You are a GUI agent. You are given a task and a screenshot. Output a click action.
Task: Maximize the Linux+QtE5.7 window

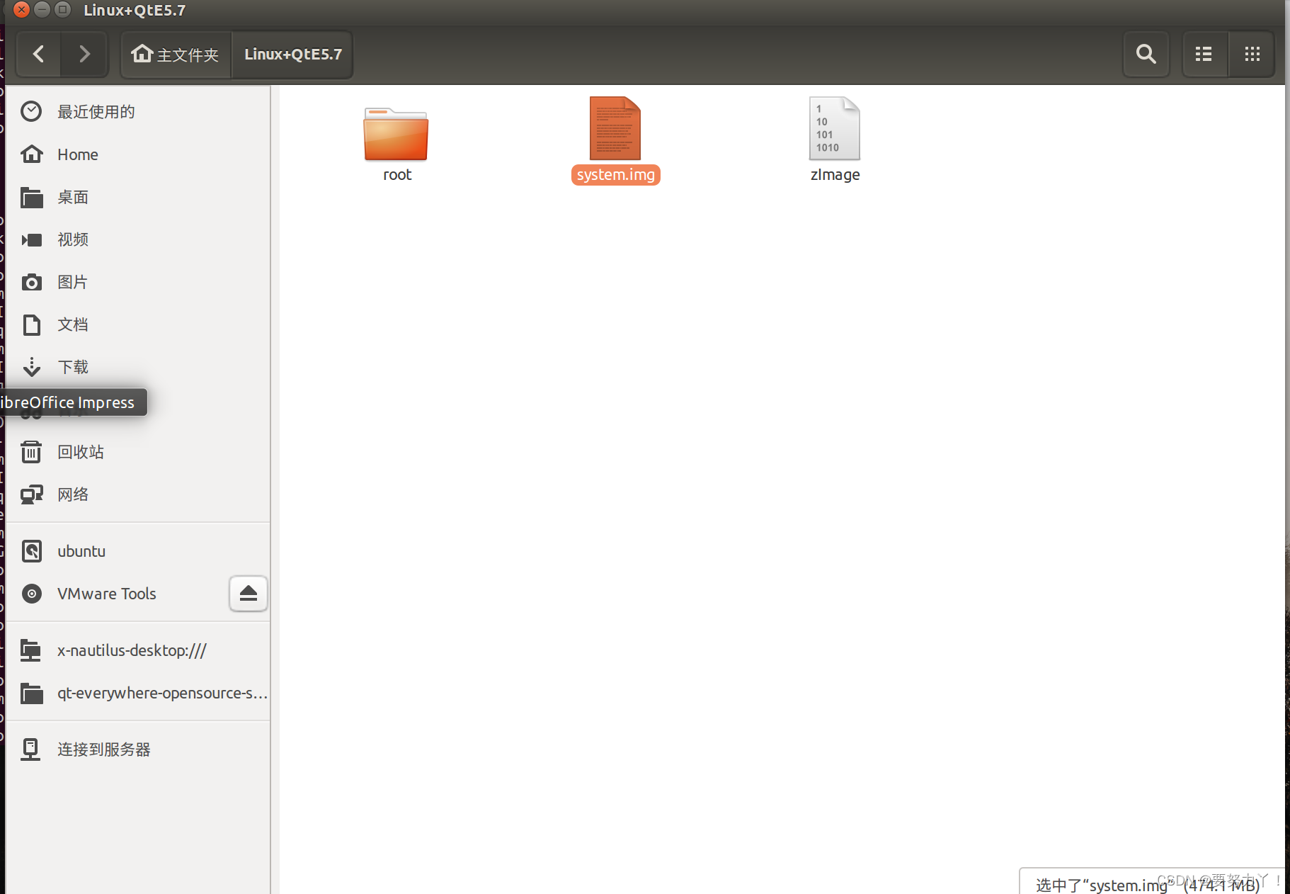point(62,10)
